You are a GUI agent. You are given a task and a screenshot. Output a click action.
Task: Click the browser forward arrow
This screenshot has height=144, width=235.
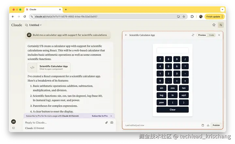pos(19,17)
